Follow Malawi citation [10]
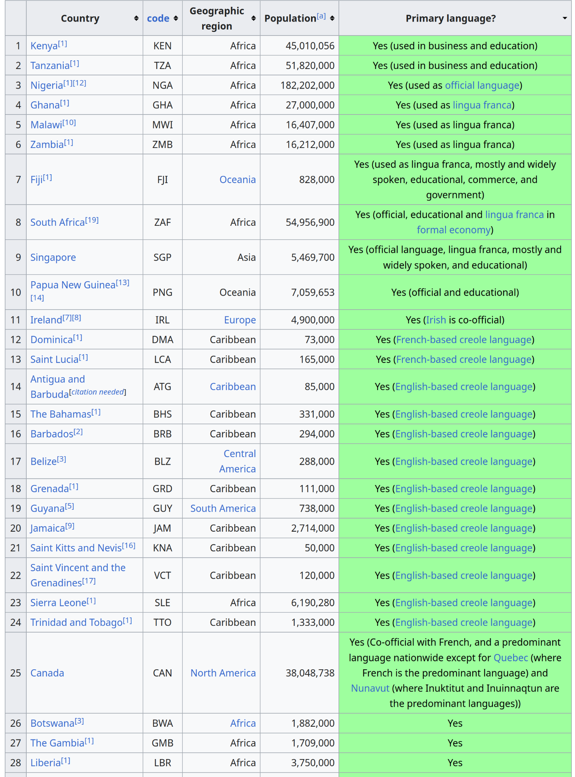 click(x=69, y=122)
